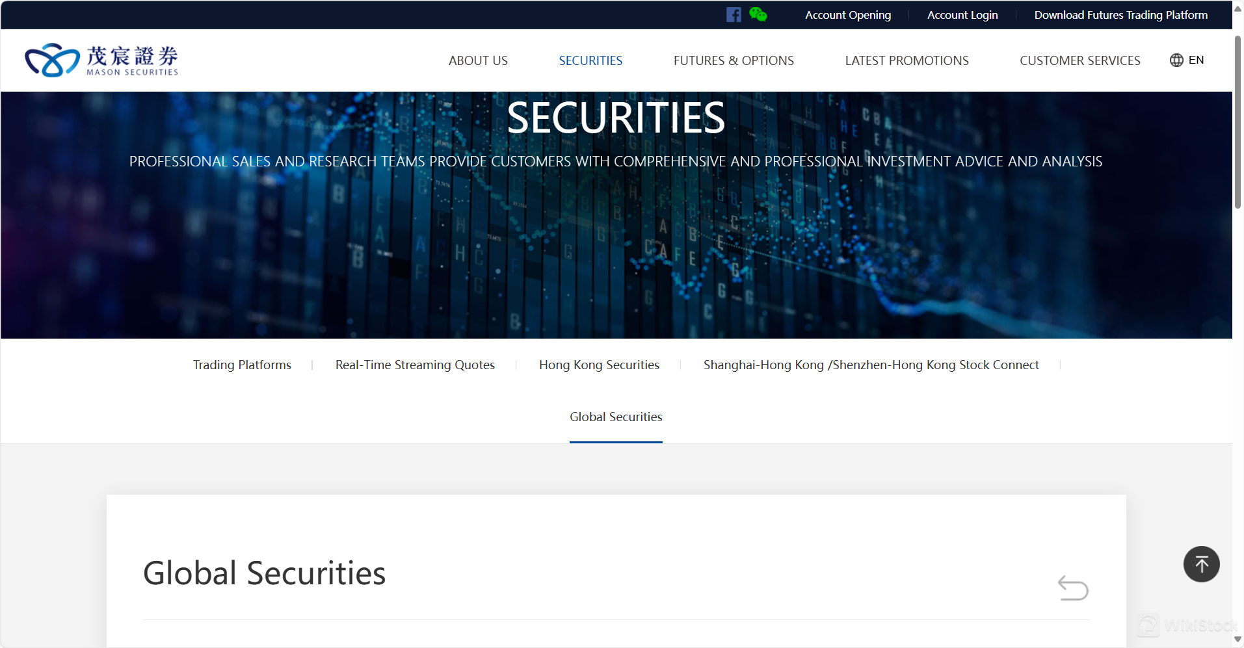The height and width of the screenshot is (648, 1244).
Task: Open the Hong Kong Securities tab
Action: pos(599,365)
